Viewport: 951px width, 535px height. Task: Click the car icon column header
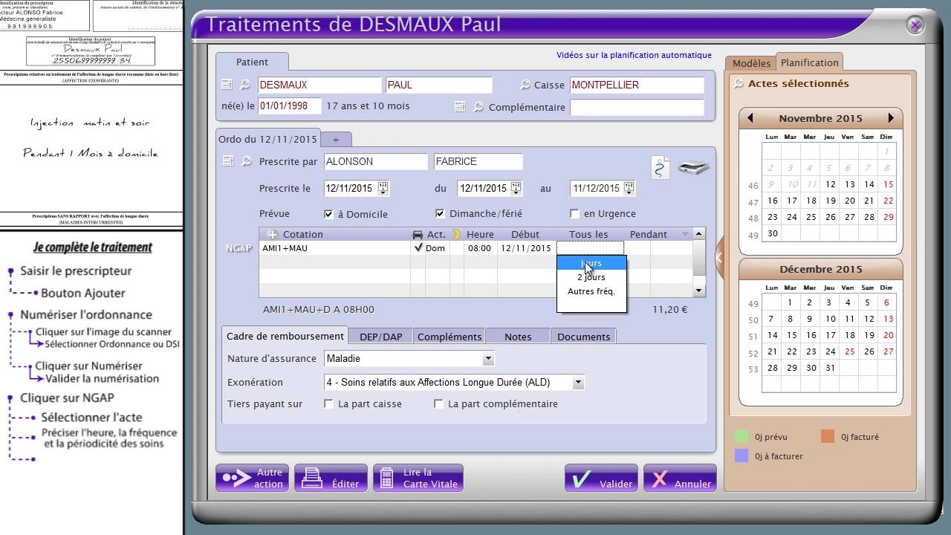click(x=418, y=234)
